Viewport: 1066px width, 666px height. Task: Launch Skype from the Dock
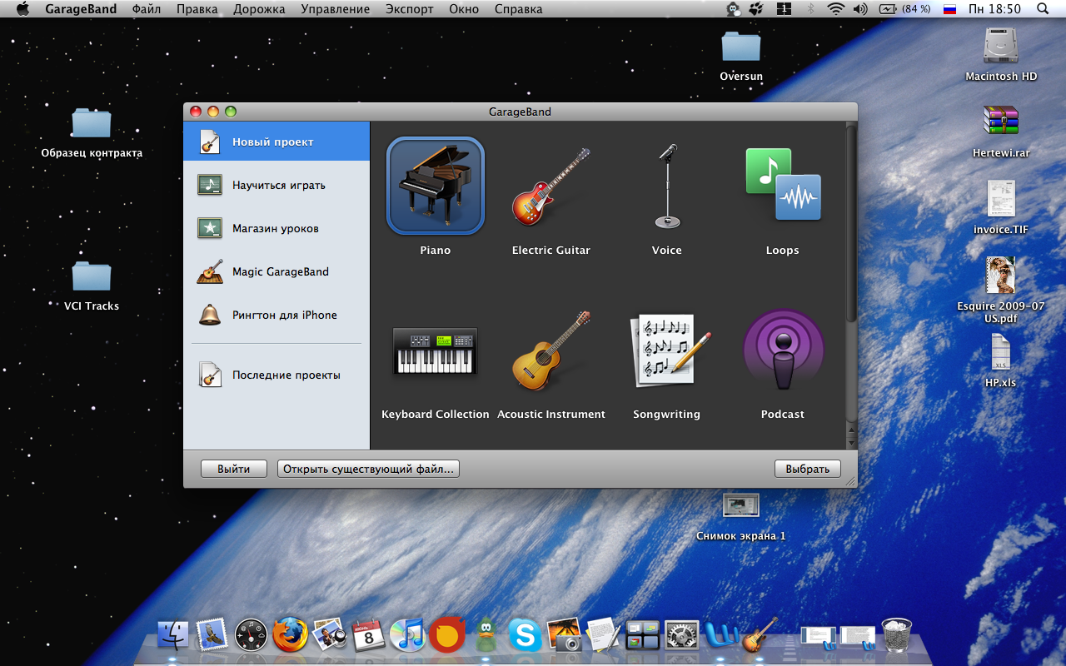tap(525, 635)
